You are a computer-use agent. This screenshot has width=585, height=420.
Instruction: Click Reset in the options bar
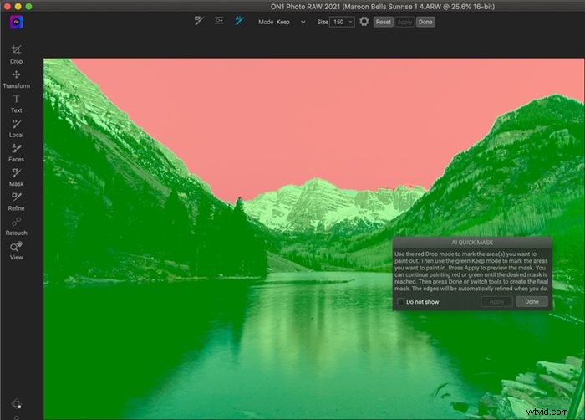pos(383,22)
